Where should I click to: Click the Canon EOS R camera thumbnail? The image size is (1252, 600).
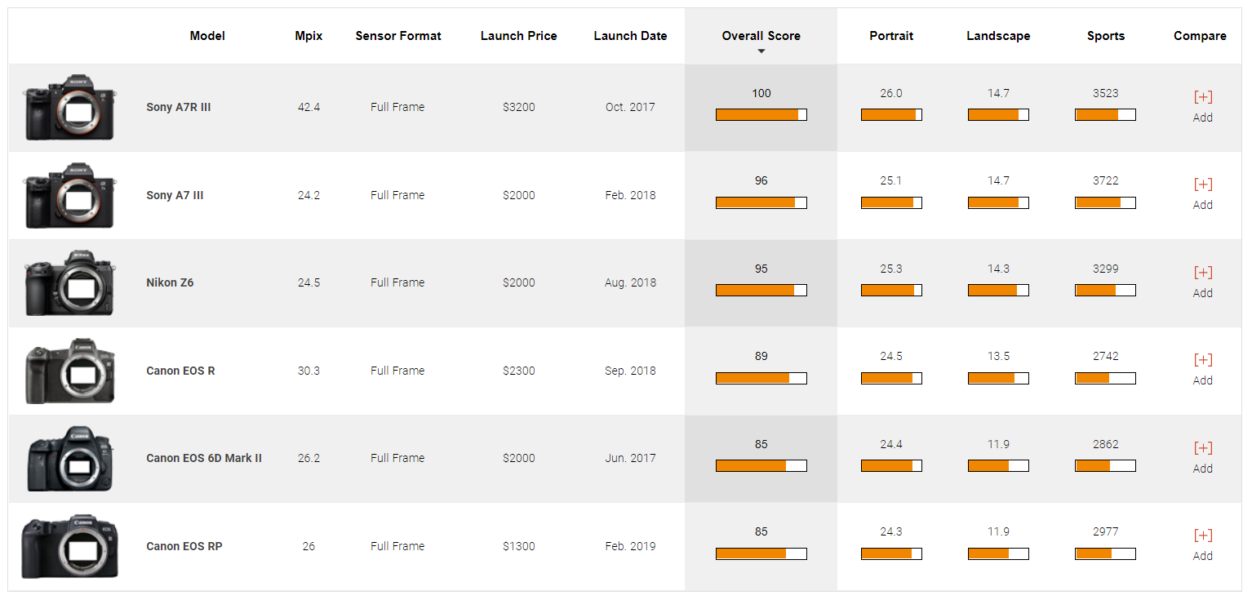[69, 371]
